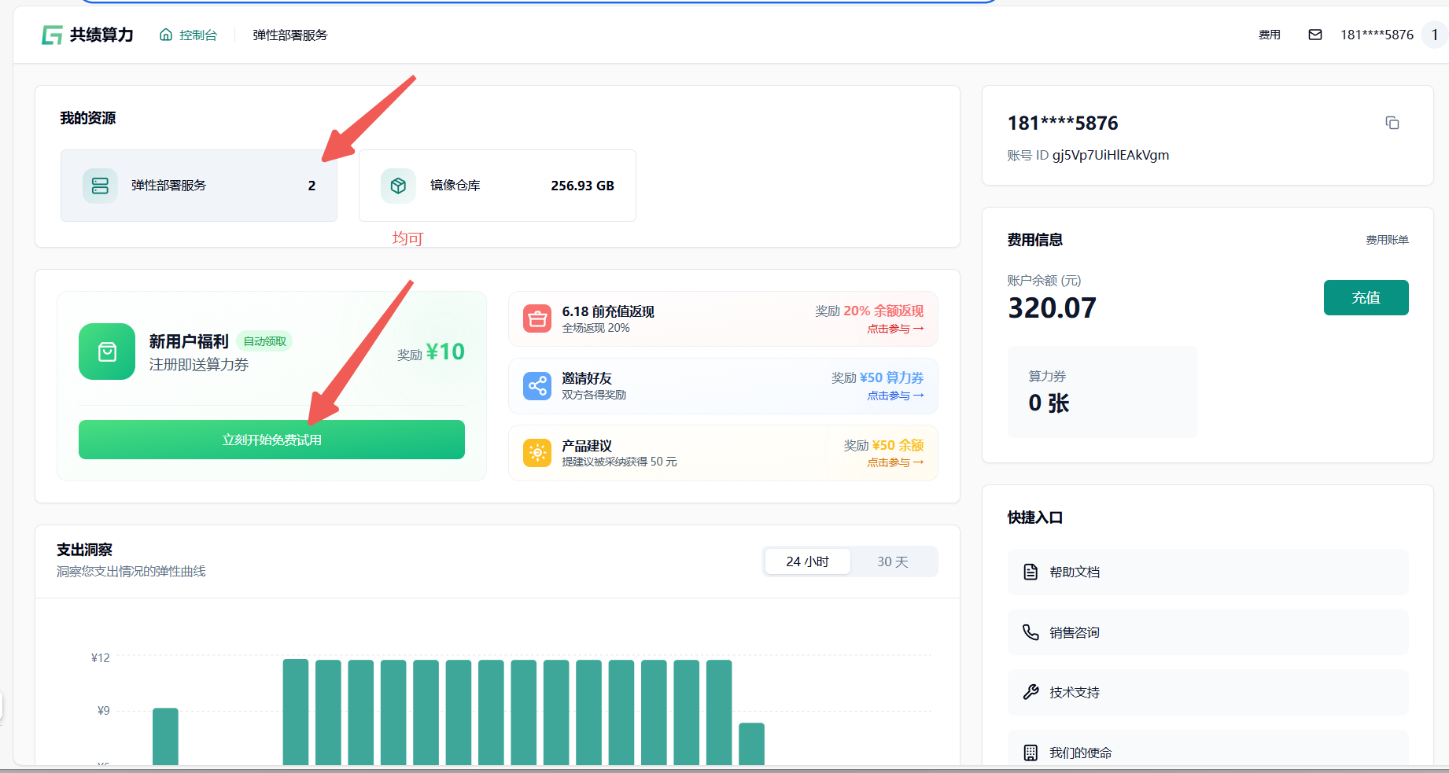Open the 费用 menu in header
1449x773 pixels.
[x=1269, y=35]
